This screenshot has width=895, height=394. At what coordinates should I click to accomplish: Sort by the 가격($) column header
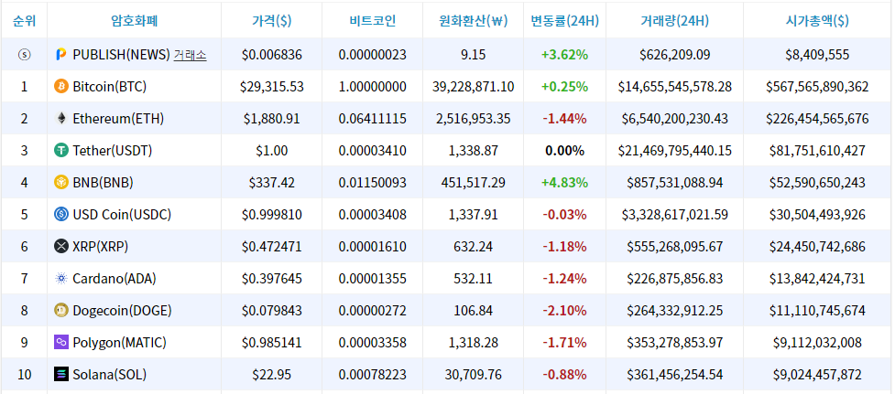[x=272, y=21]
